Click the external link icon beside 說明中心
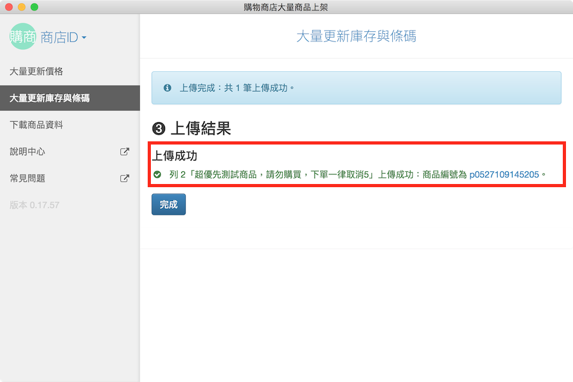This screenshot has width=573, height=382. click(x=125, y=152)
